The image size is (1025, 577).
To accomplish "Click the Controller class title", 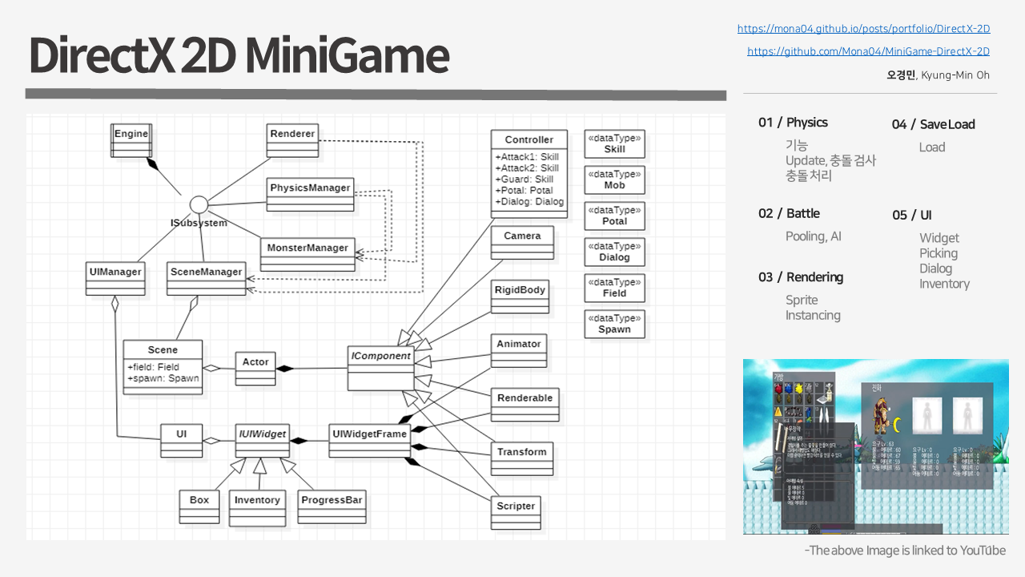I will click(529, 140).
